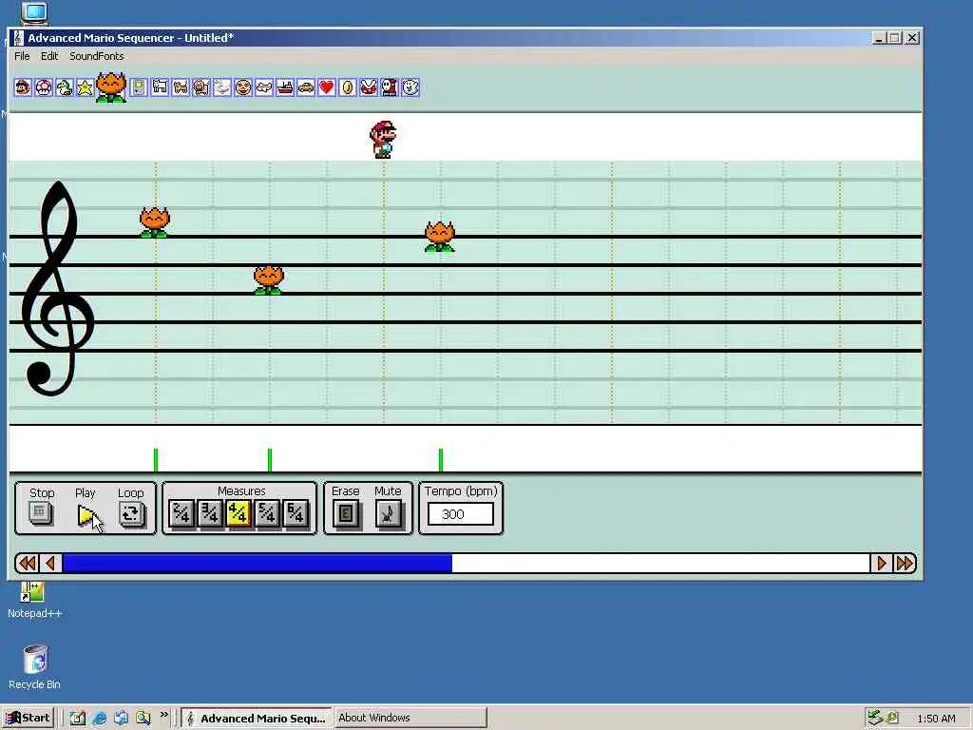Select the Coin instrument icon
973x730 pixels.
click(348, 87)
